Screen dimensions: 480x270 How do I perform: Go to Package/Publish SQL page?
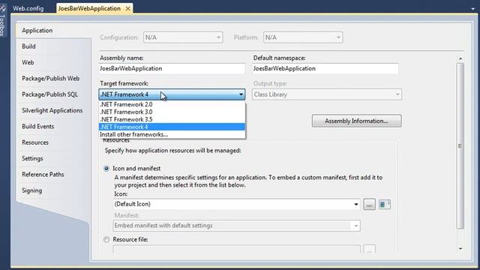[50, 94]
